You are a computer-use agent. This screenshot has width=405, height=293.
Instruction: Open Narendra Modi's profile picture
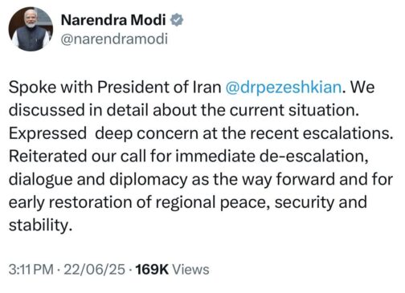coord(31,29)
